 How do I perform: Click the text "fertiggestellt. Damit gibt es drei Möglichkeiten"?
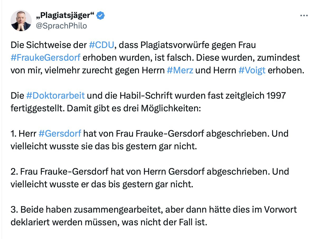click(x=106, y=108)
